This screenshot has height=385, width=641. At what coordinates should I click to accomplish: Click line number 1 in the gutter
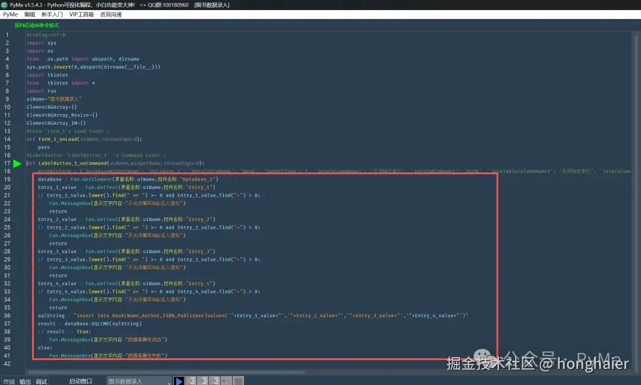(7, 35)
